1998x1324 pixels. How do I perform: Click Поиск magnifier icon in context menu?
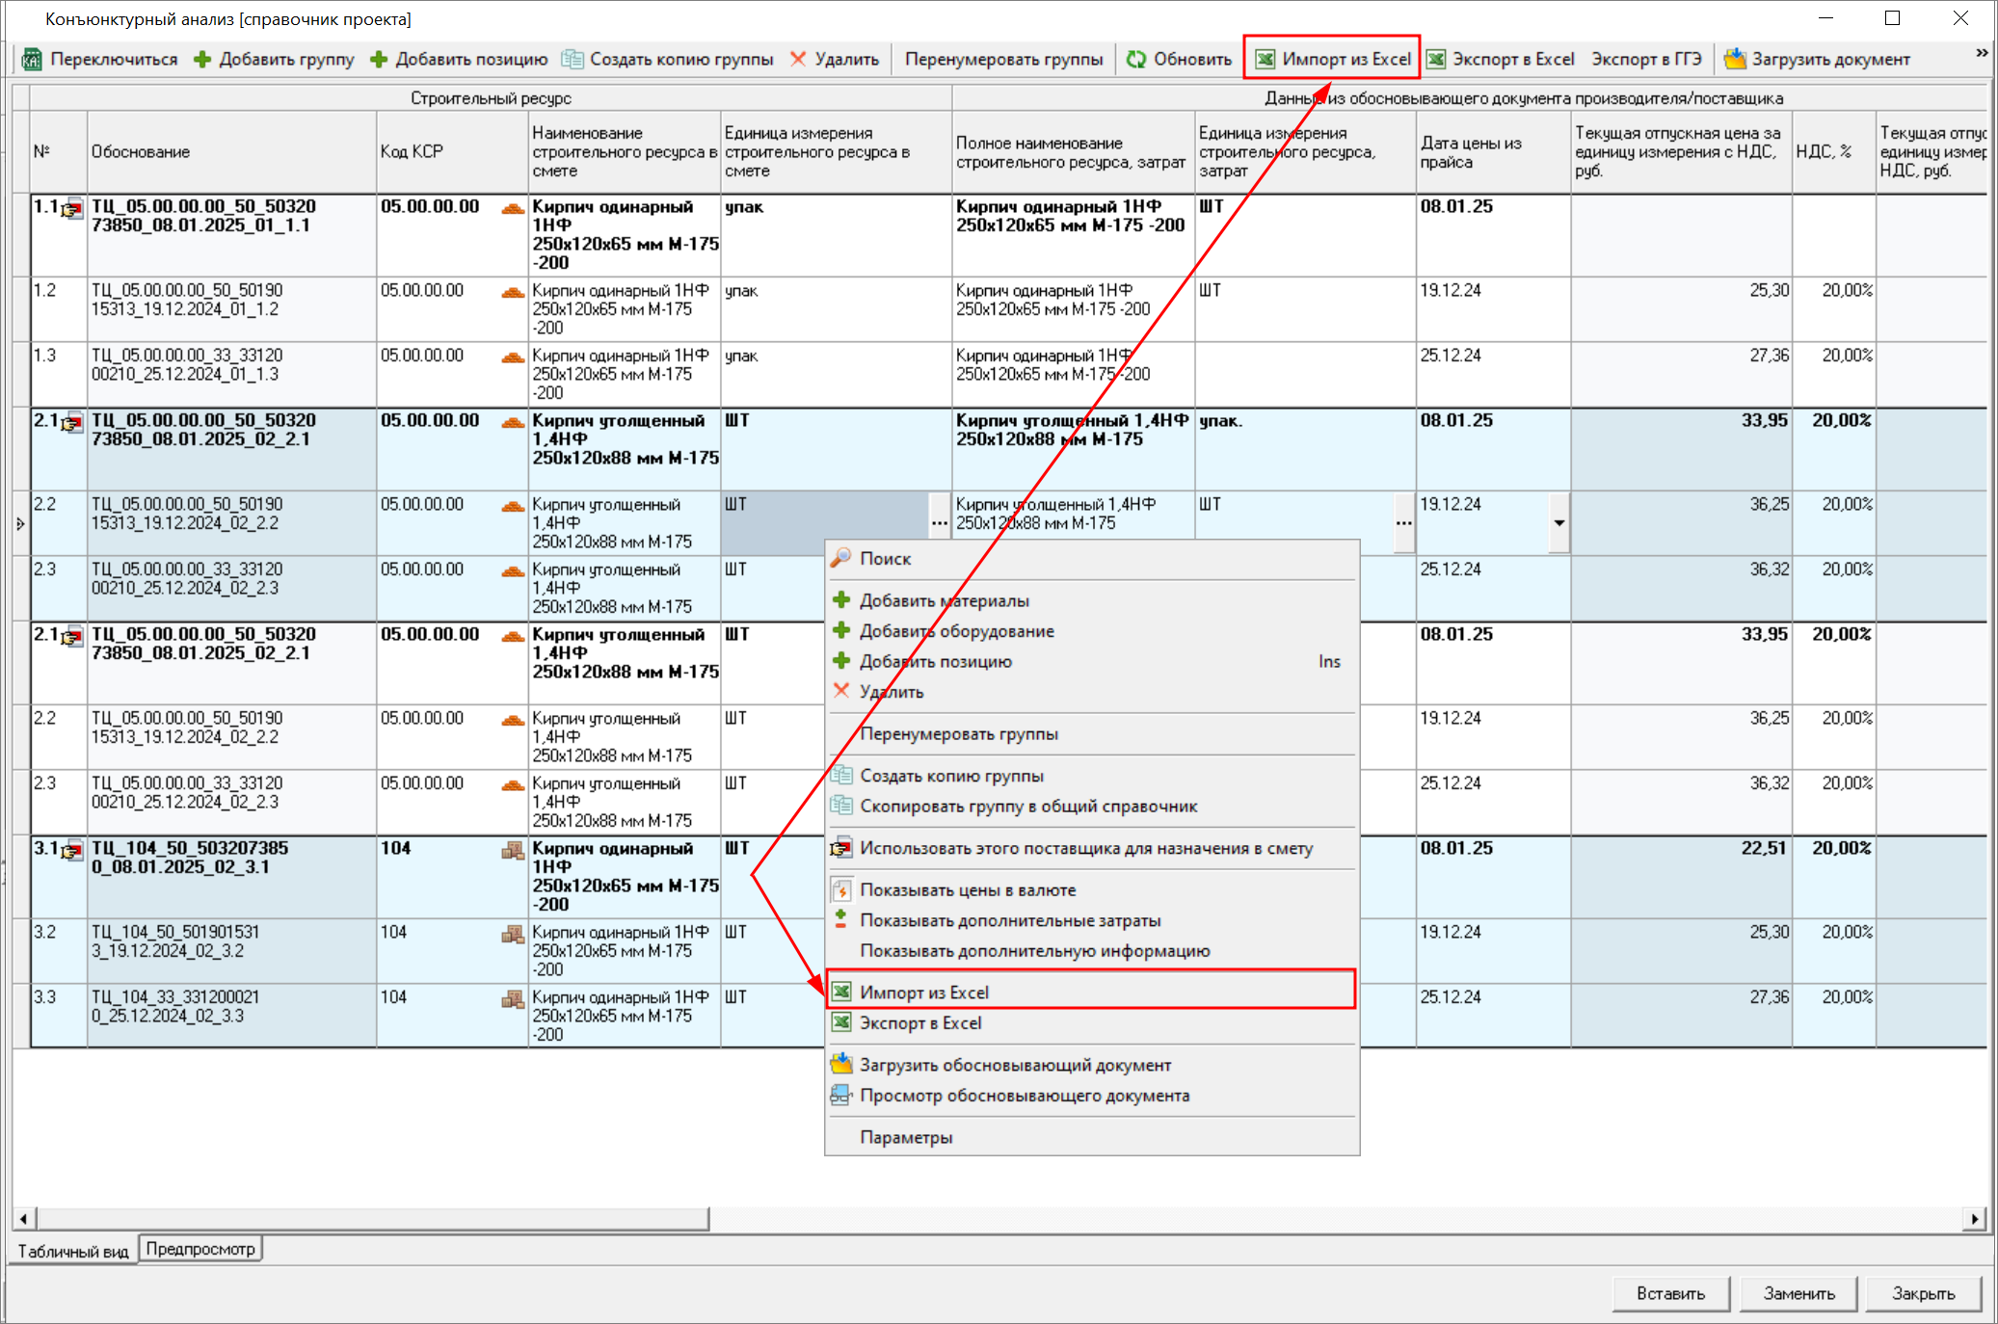coord(841,558)
